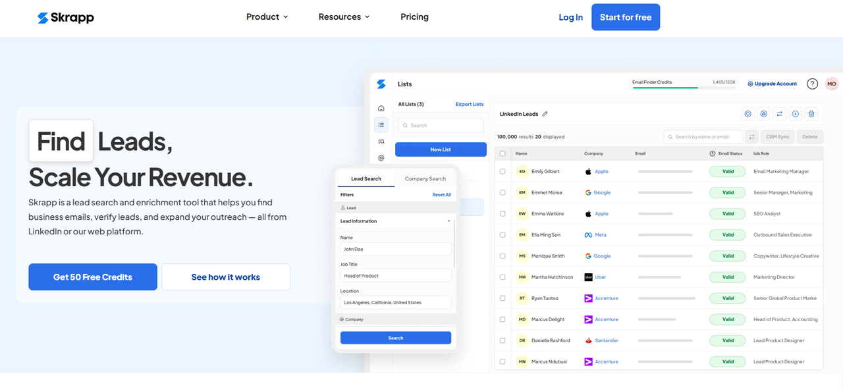
Task: Click the sync arrows icon above the leads table
Action: click(x=779, y=113)
